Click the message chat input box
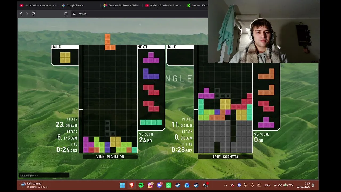Image resolution: width=341 pixels, height=192 pixels. click(44, 175)
